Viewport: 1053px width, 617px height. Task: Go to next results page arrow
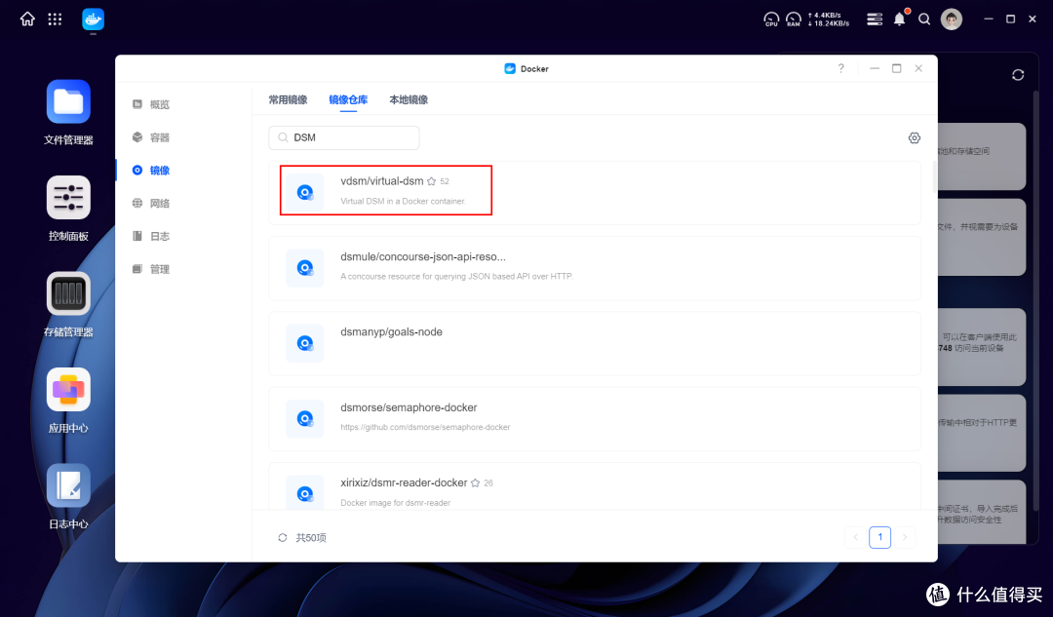coord(905,537)
